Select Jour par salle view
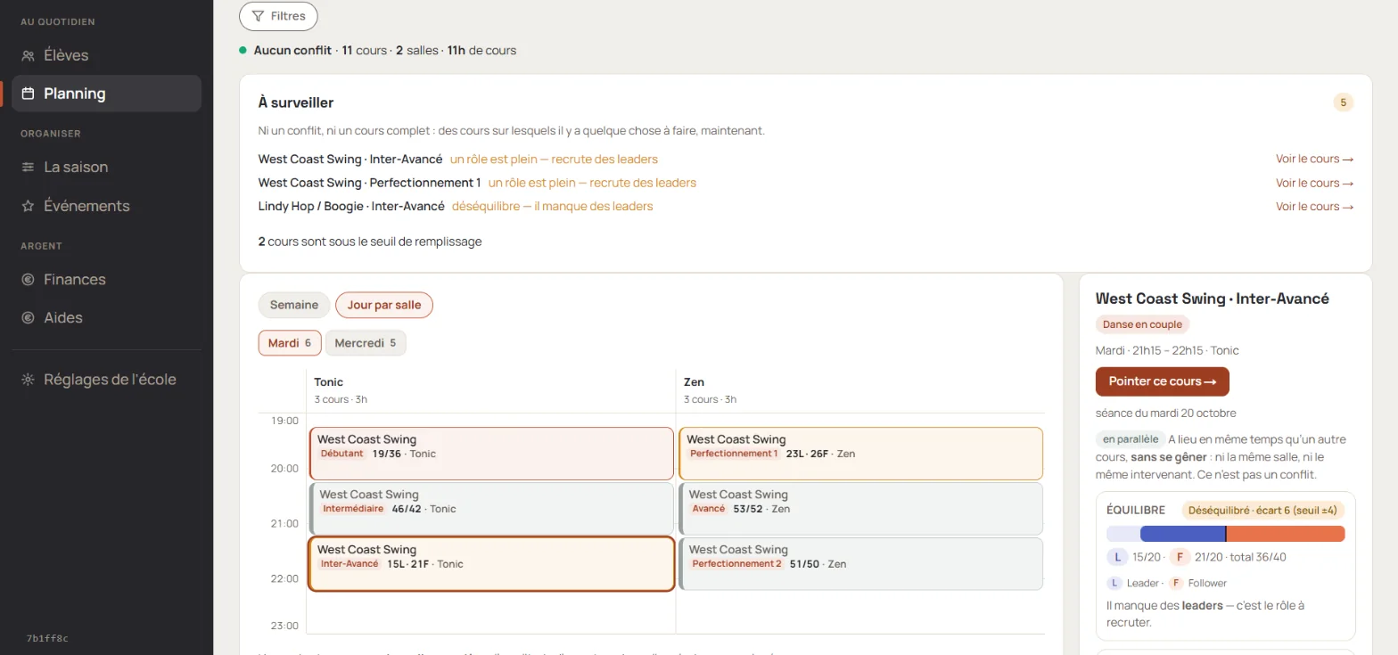The height and width of the screenshot is (655, 1398). pos(384,305)
